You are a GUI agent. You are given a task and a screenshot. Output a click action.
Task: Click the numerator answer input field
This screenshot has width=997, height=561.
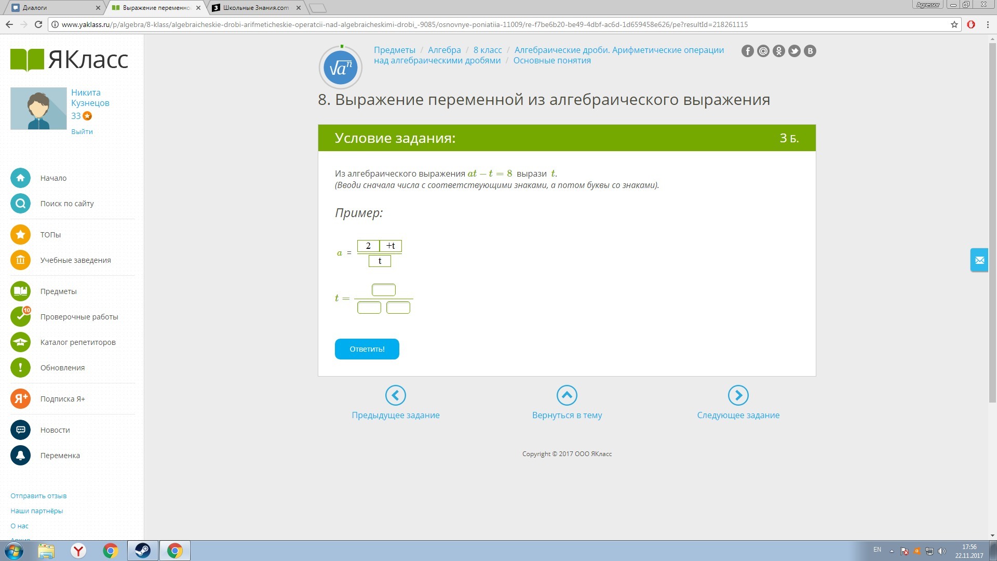(x=383, y=290)
